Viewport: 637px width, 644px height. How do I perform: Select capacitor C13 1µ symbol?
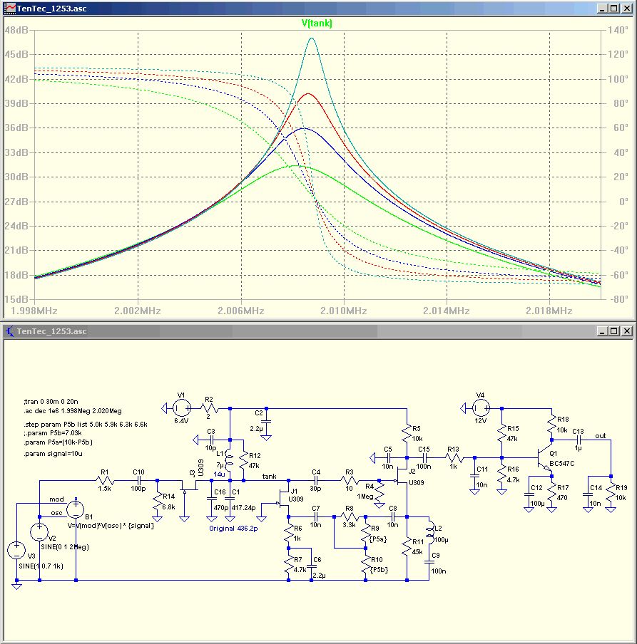point(578,440)
